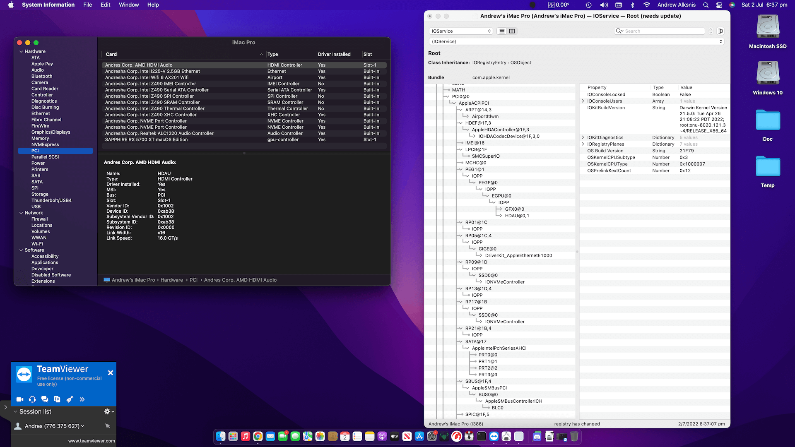The width and height of the screenshot is (795, 447).
Task: Open the Window menu in menu bar
Action: tap(129, 5)
